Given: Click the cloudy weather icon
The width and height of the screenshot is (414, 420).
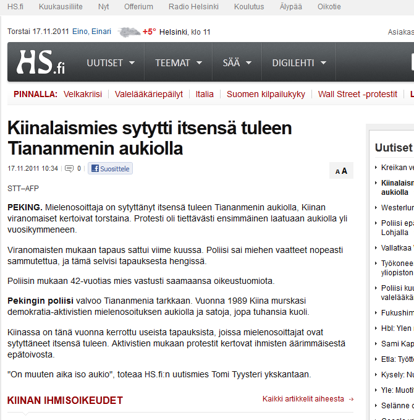Looking at the screenshot, I should 129,32.
